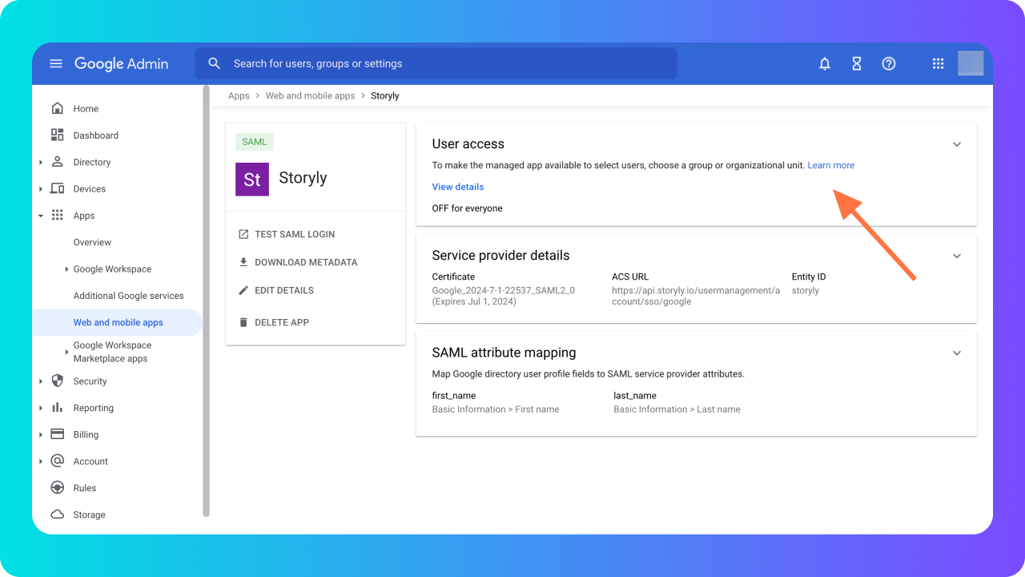Expand the Account tree arrow
Viewport: 1025px width, 577px height.
(x=41, y=462)
